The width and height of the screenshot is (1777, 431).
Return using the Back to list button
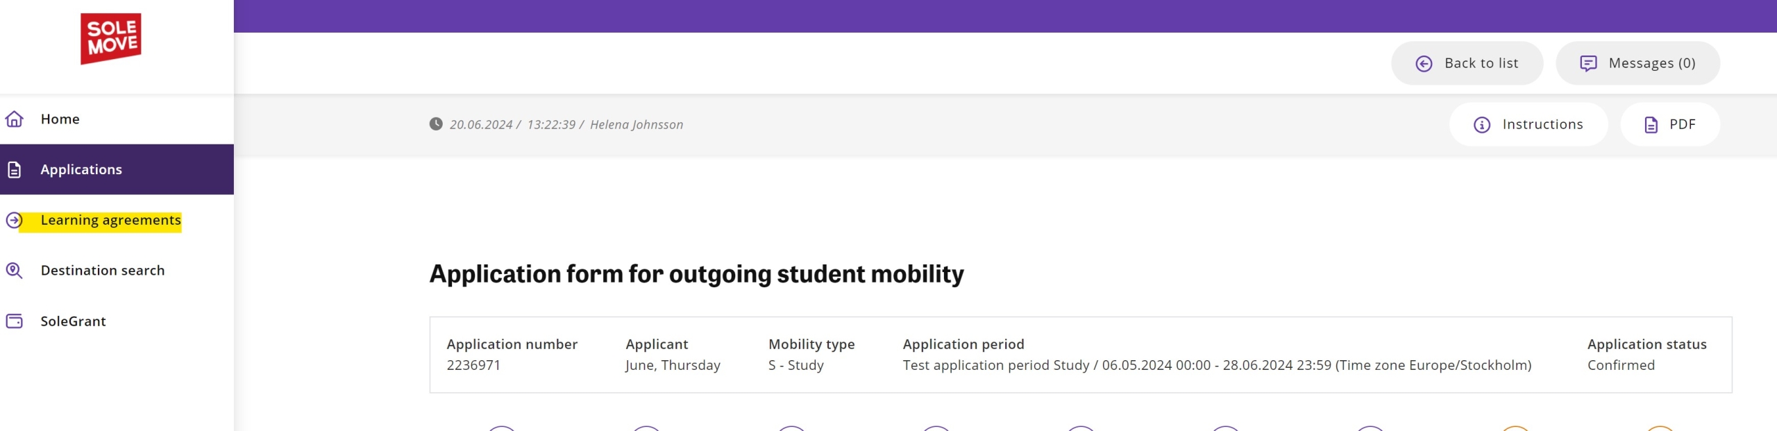click(x=1467, y=63)
